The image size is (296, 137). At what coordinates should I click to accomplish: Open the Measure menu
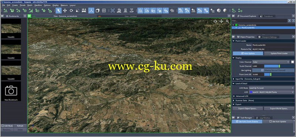pyautogui.click(x=64, y=5)
